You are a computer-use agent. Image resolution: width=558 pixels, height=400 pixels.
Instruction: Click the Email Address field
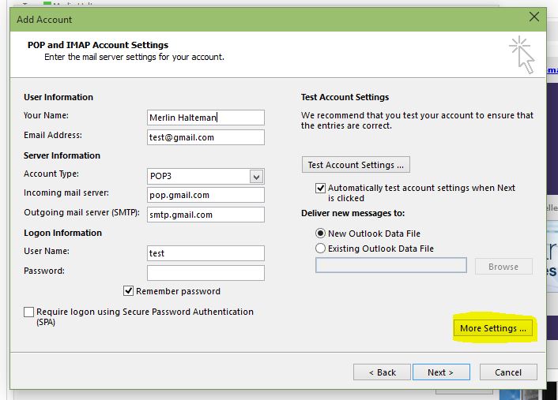click(205, 137)
